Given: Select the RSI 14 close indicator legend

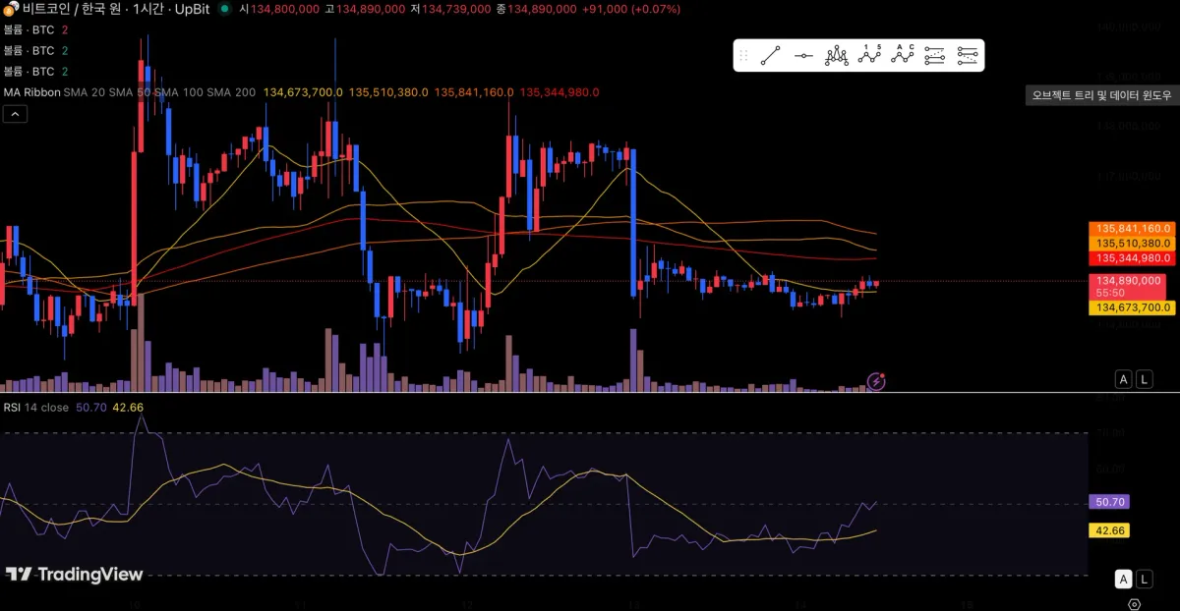Looking at the screenshot, I should (x=35, y=407).
